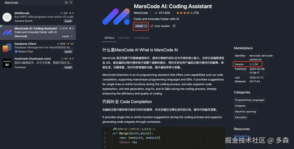Click the star rating showing 73 reviews

(188, 13)
